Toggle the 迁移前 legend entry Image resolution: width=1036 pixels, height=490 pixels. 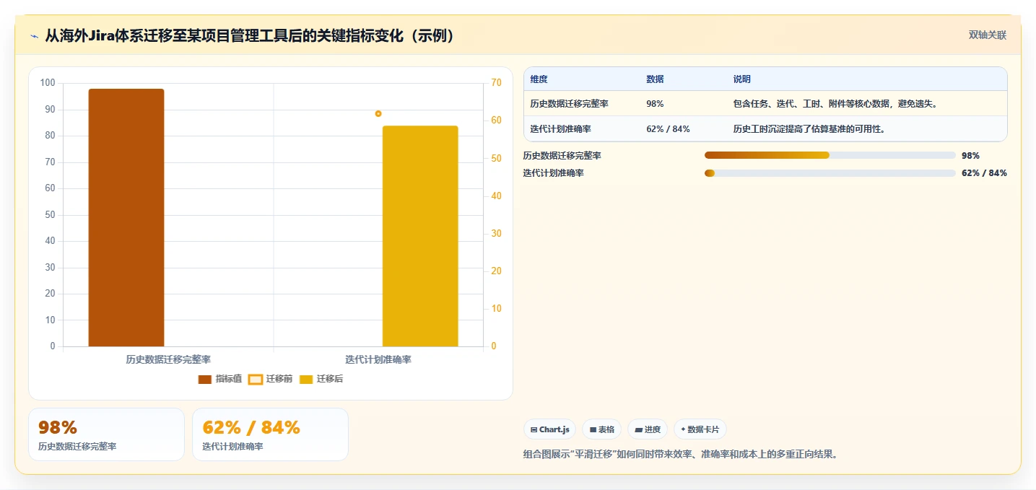pos(270,379)
